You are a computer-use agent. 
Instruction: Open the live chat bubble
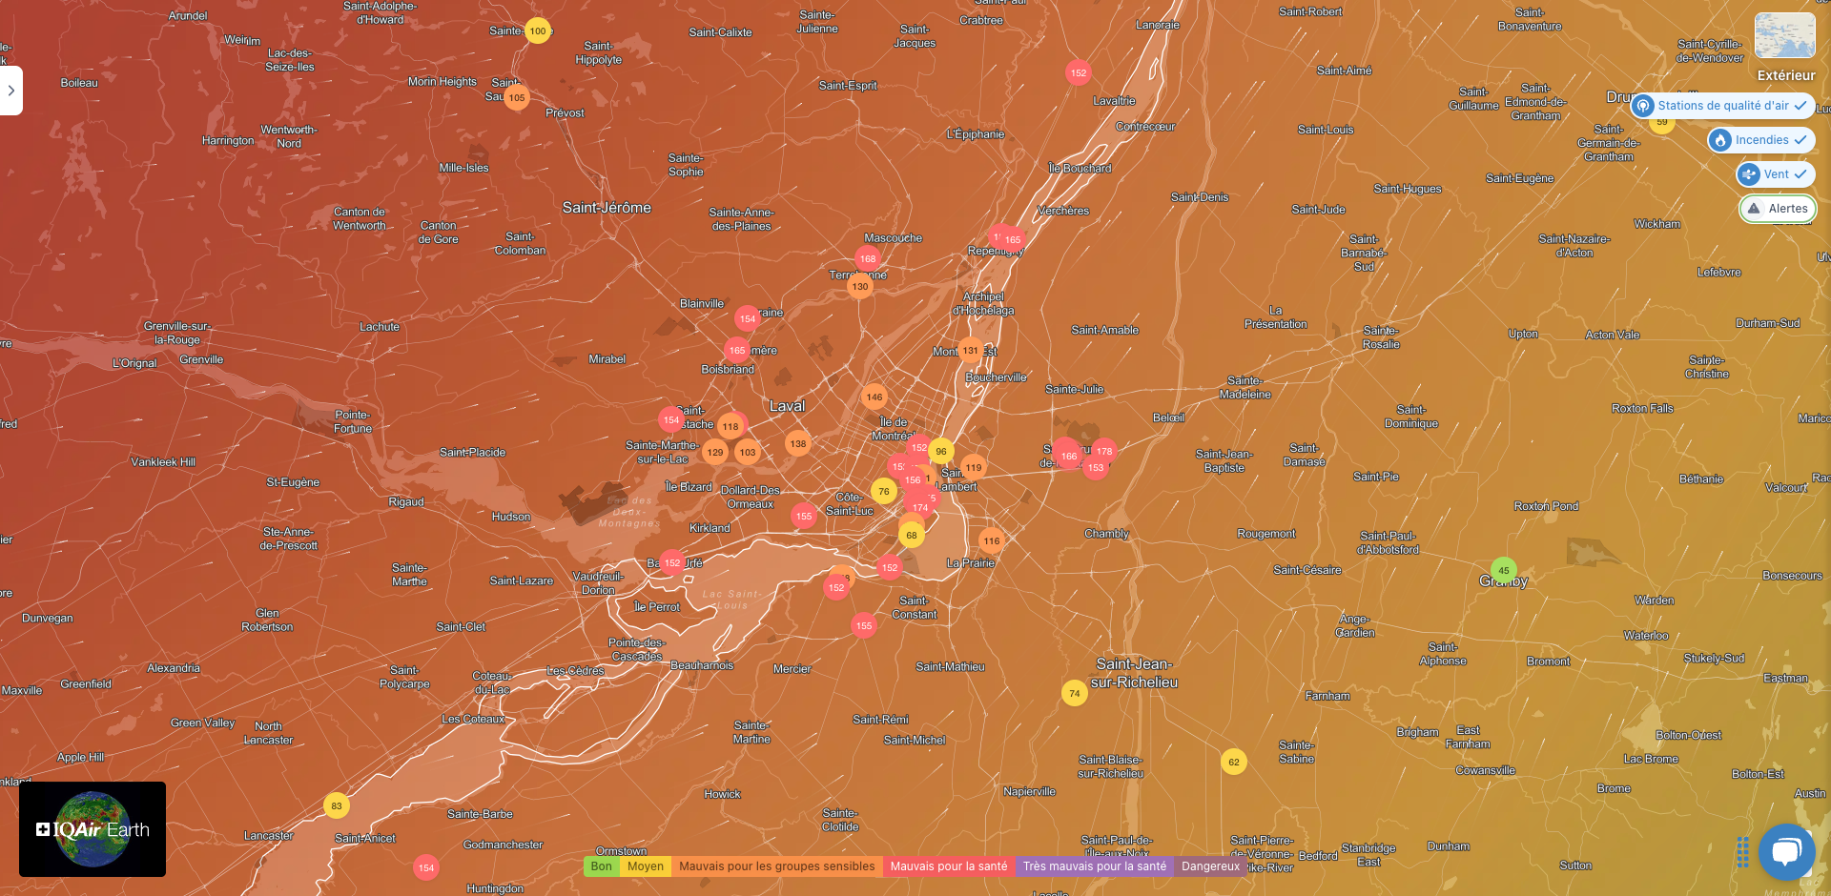[x=1786, y=851]
